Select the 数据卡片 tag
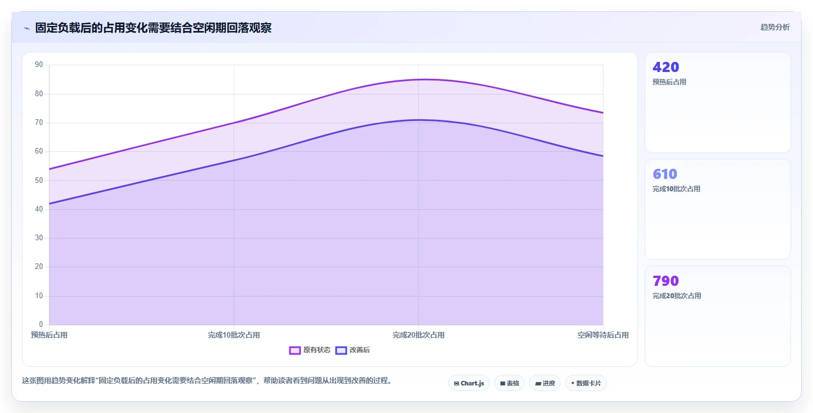The height and width of the screenshot is (413, 813). [586, 383]
